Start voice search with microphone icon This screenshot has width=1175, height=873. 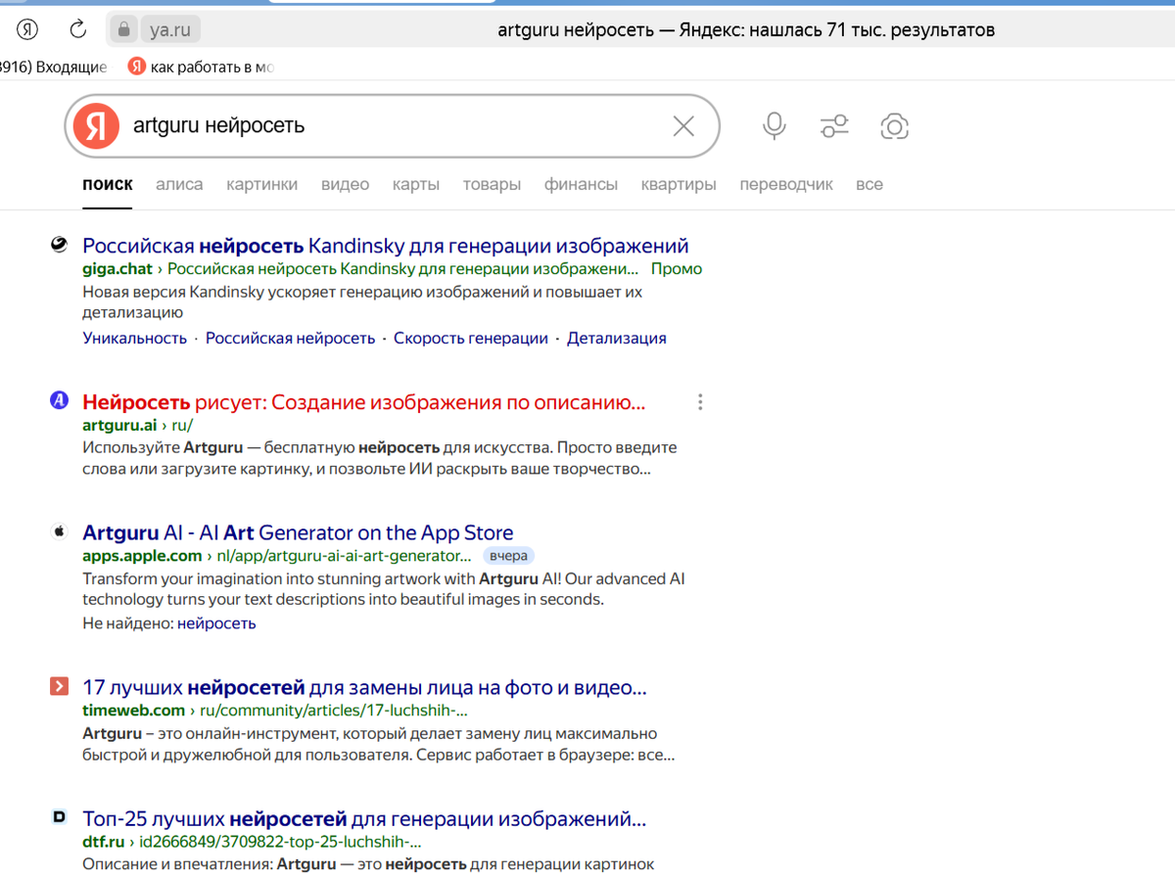click(775, 126)
